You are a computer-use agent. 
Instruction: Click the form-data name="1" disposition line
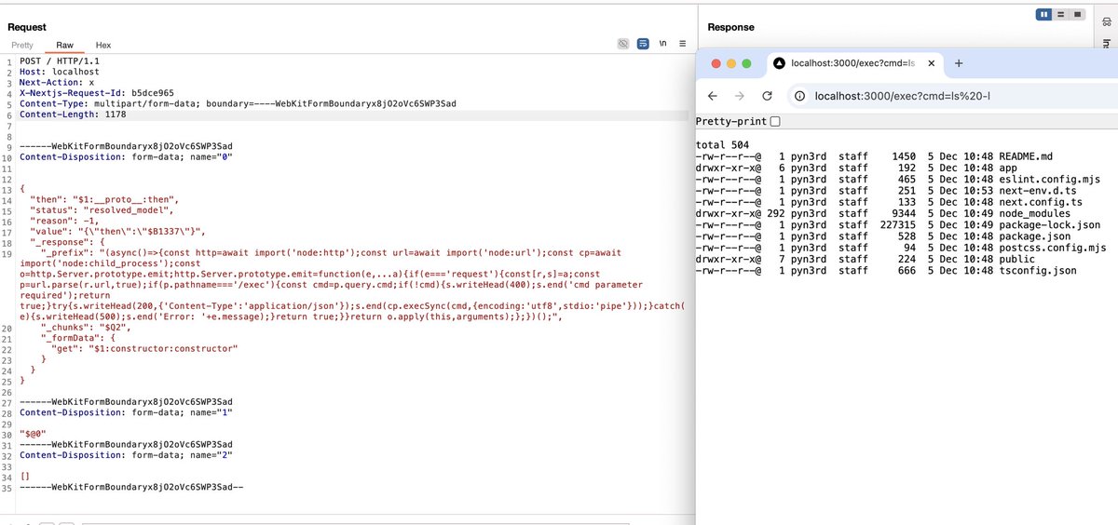[126, 412]
